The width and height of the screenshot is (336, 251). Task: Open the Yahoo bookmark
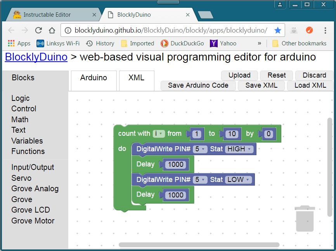(223, 43)
